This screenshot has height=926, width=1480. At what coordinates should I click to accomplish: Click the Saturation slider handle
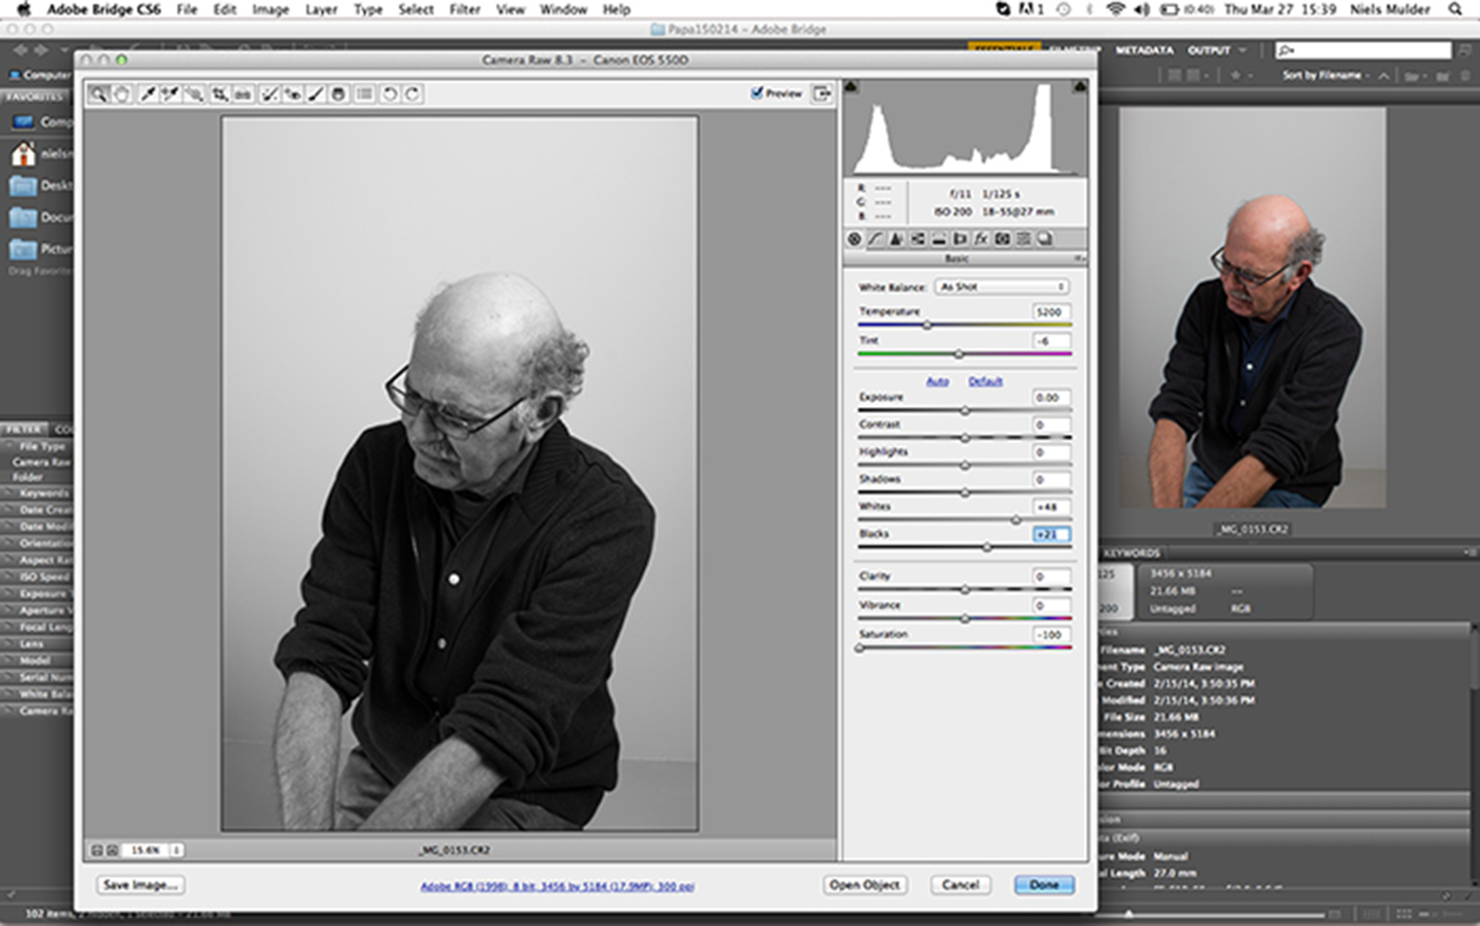859,648
